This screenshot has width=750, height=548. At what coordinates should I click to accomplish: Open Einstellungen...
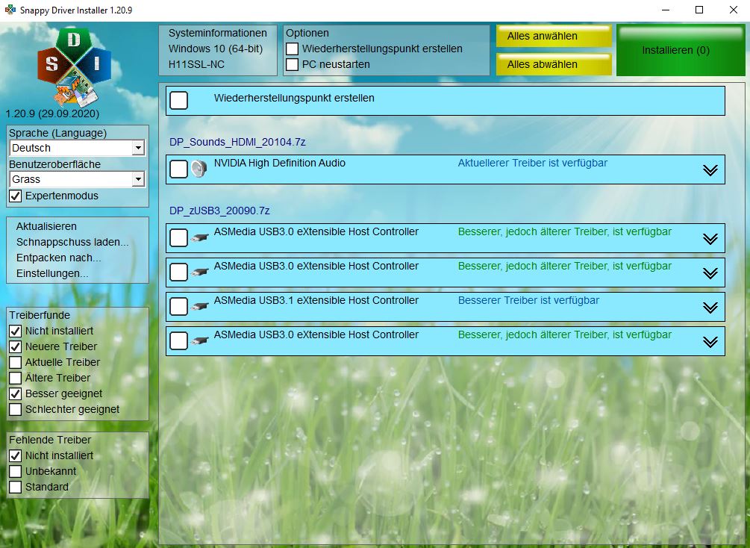point(52,273)
